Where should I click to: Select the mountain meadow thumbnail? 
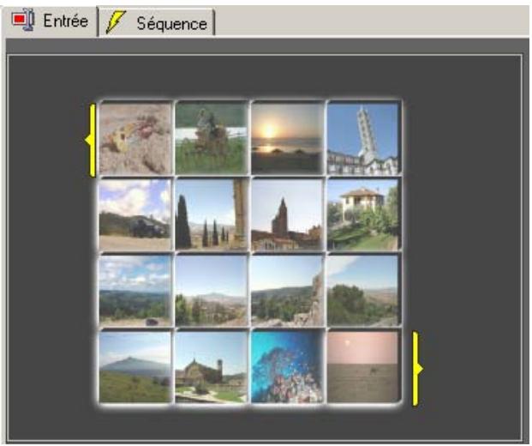(x=135, y=366)
